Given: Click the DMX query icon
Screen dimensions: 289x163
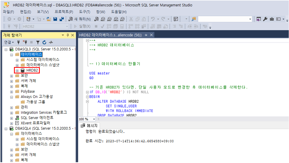Looking at the screenshot, I should (x=109, y=19).
